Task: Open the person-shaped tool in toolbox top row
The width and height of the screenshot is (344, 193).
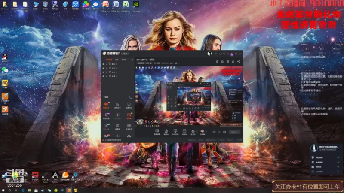Action: [x=117, y=105]
